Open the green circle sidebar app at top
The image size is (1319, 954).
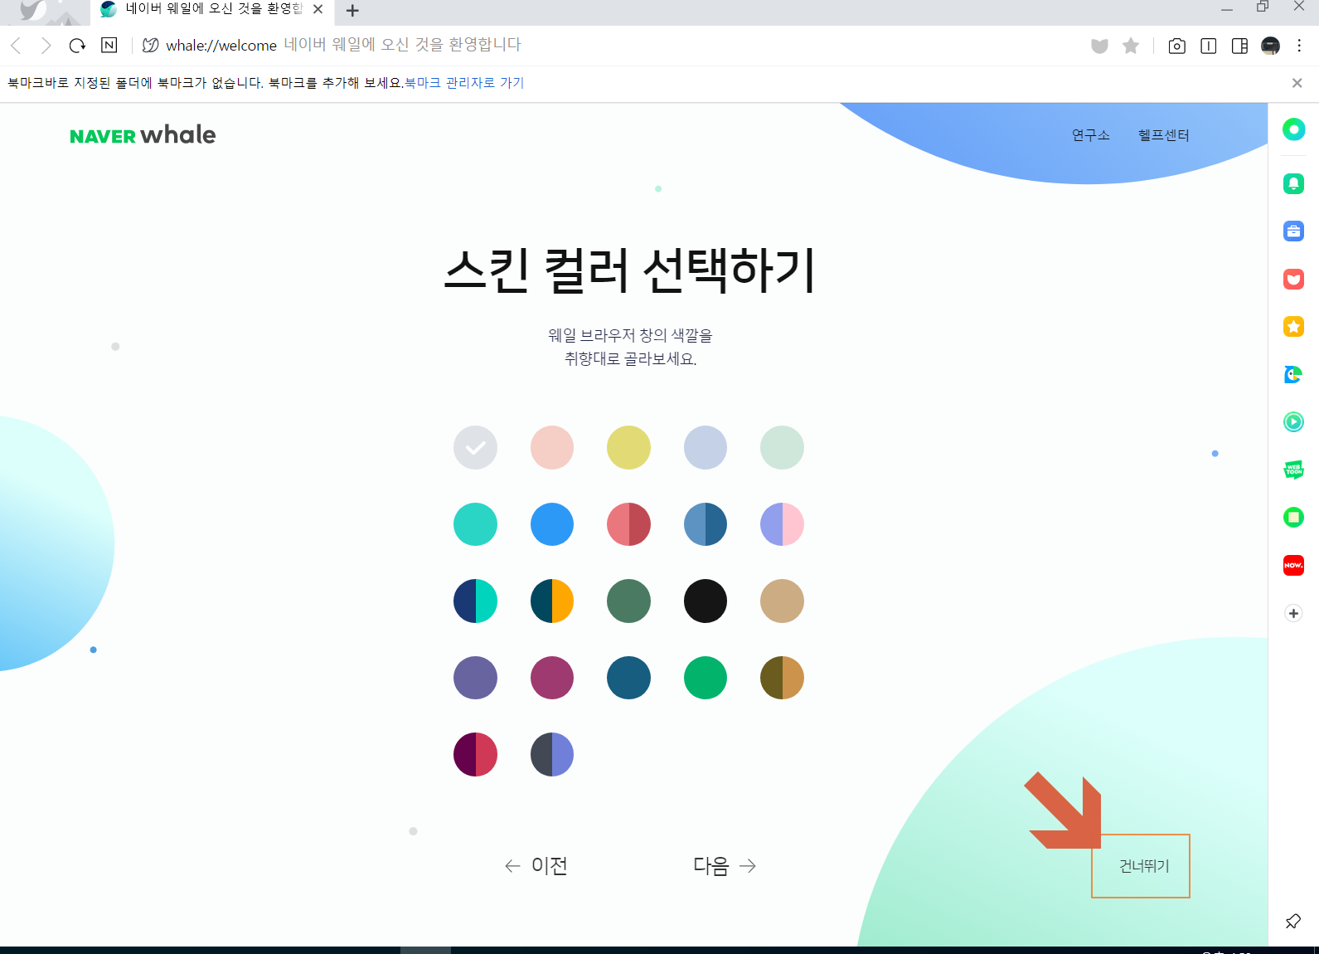pyautogui.click(x=1293, y=129)
